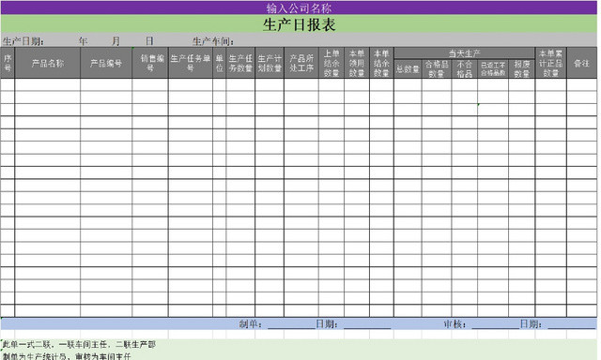
Task: Select the merged 当天生产 header
Action: [464, 53]
